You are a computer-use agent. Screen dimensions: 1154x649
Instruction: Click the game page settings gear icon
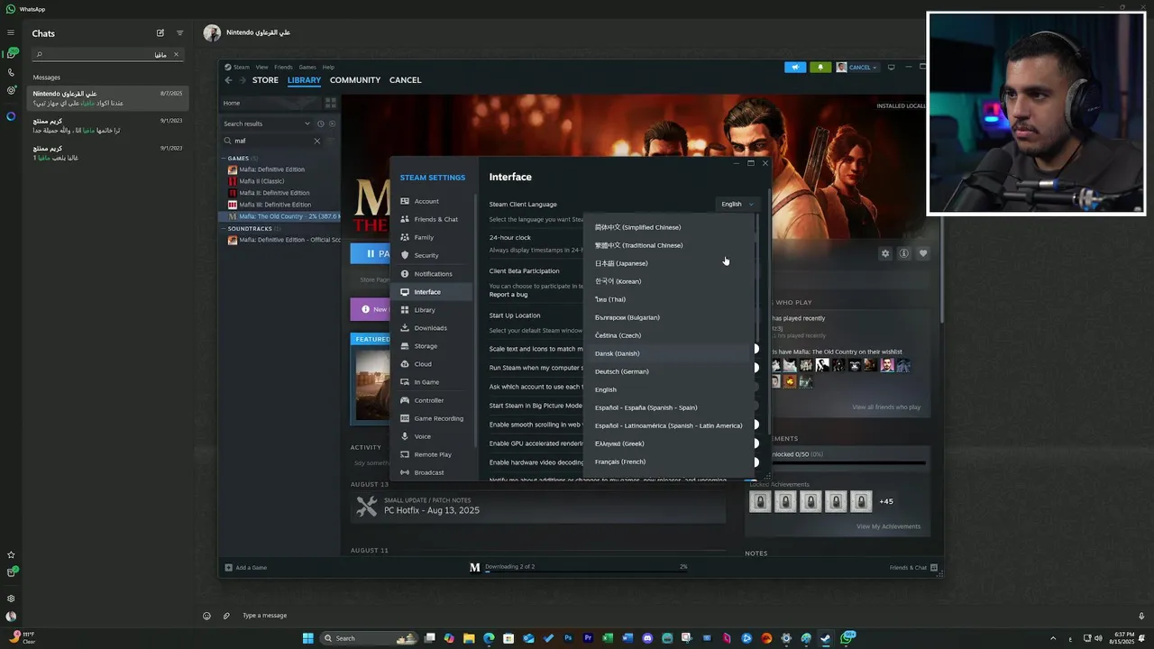(x=885, y=253)
